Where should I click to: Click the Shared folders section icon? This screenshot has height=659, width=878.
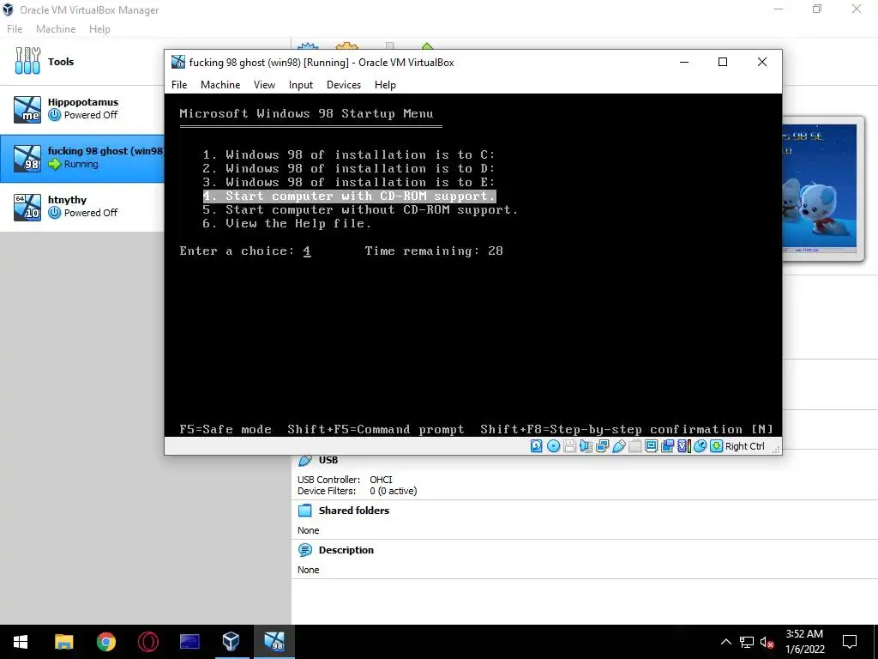pyautogui.click(x=305, y=511)
